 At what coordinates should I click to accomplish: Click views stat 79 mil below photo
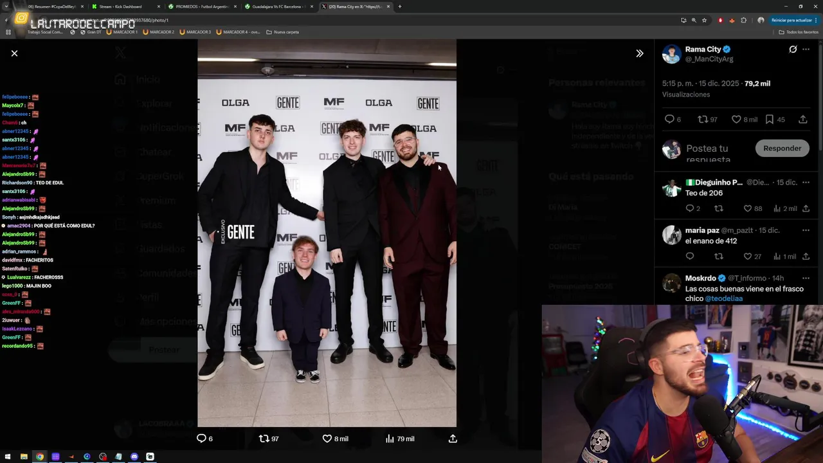(x=399, y=439)
